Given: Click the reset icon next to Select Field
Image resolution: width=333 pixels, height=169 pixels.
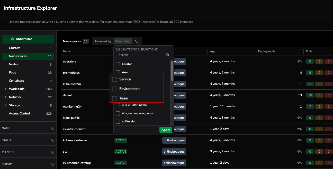Looking at the screenshot, I should tap(137, 41).
